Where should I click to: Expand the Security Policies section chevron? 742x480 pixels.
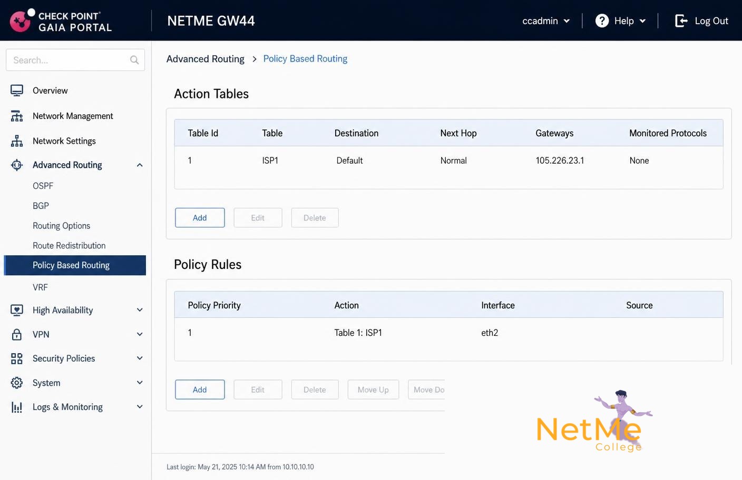tap(140, 358)
